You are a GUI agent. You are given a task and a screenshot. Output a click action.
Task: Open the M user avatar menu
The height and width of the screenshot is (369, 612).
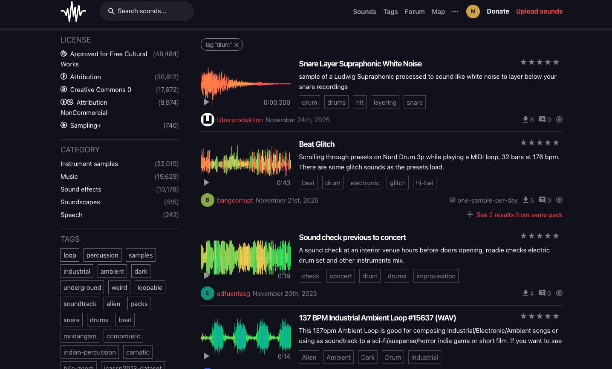(473, 11)
